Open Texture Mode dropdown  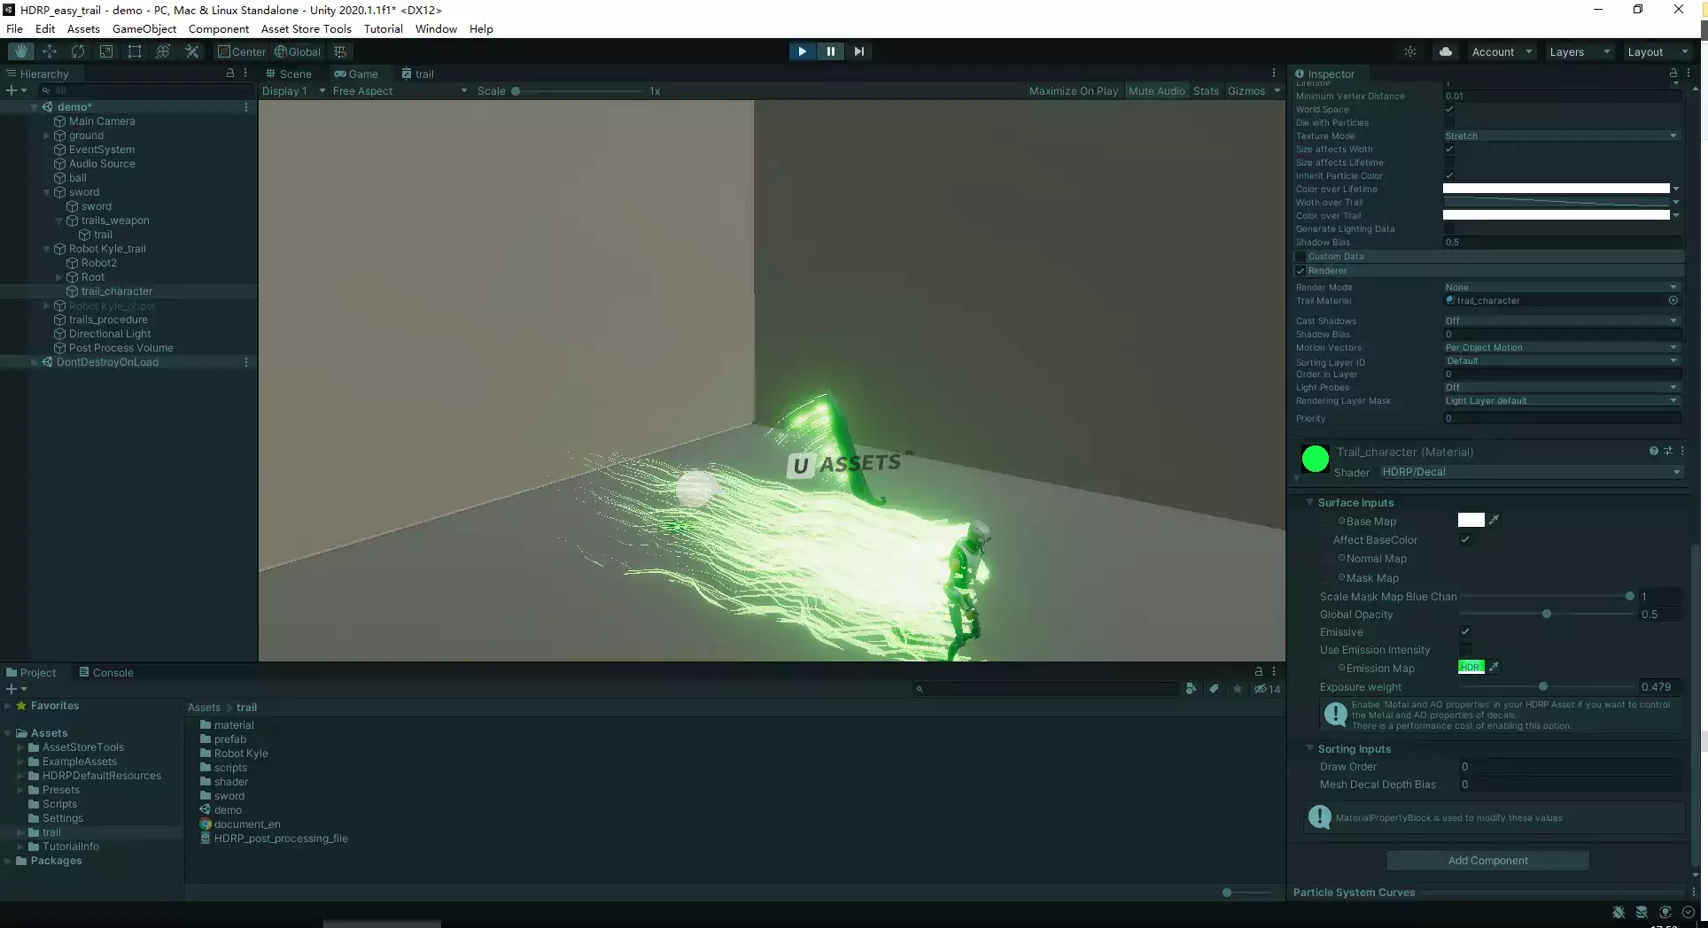1561,136
